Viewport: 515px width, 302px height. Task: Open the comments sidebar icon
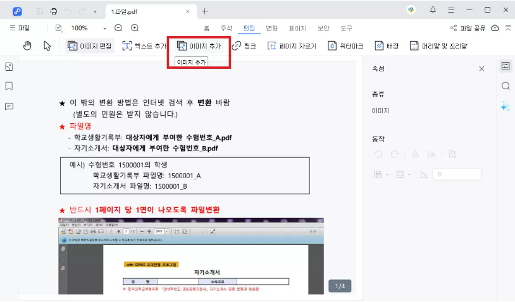pos(9,106)
